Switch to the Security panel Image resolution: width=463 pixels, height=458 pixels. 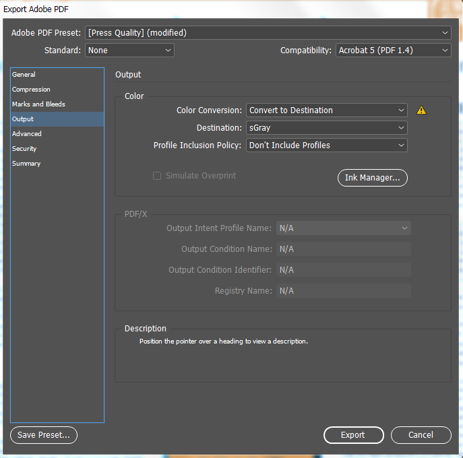tap(57, 148)
